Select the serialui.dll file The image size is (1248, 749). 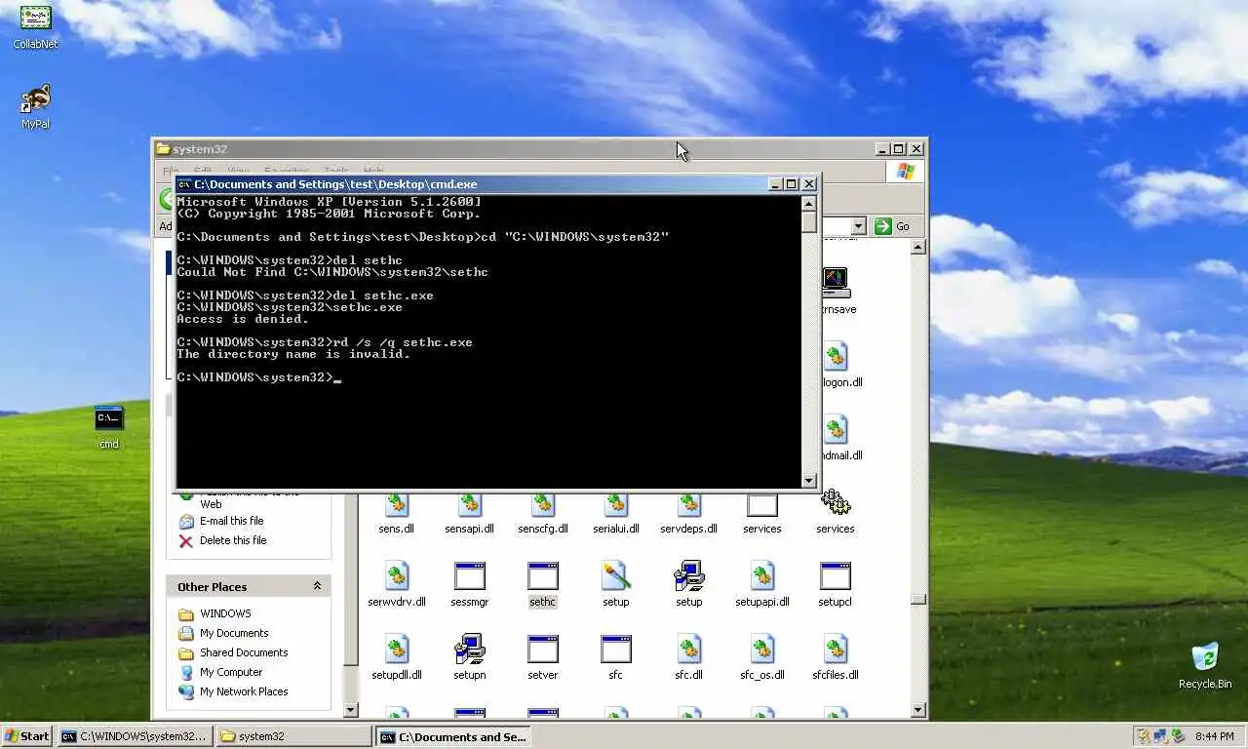616,514
